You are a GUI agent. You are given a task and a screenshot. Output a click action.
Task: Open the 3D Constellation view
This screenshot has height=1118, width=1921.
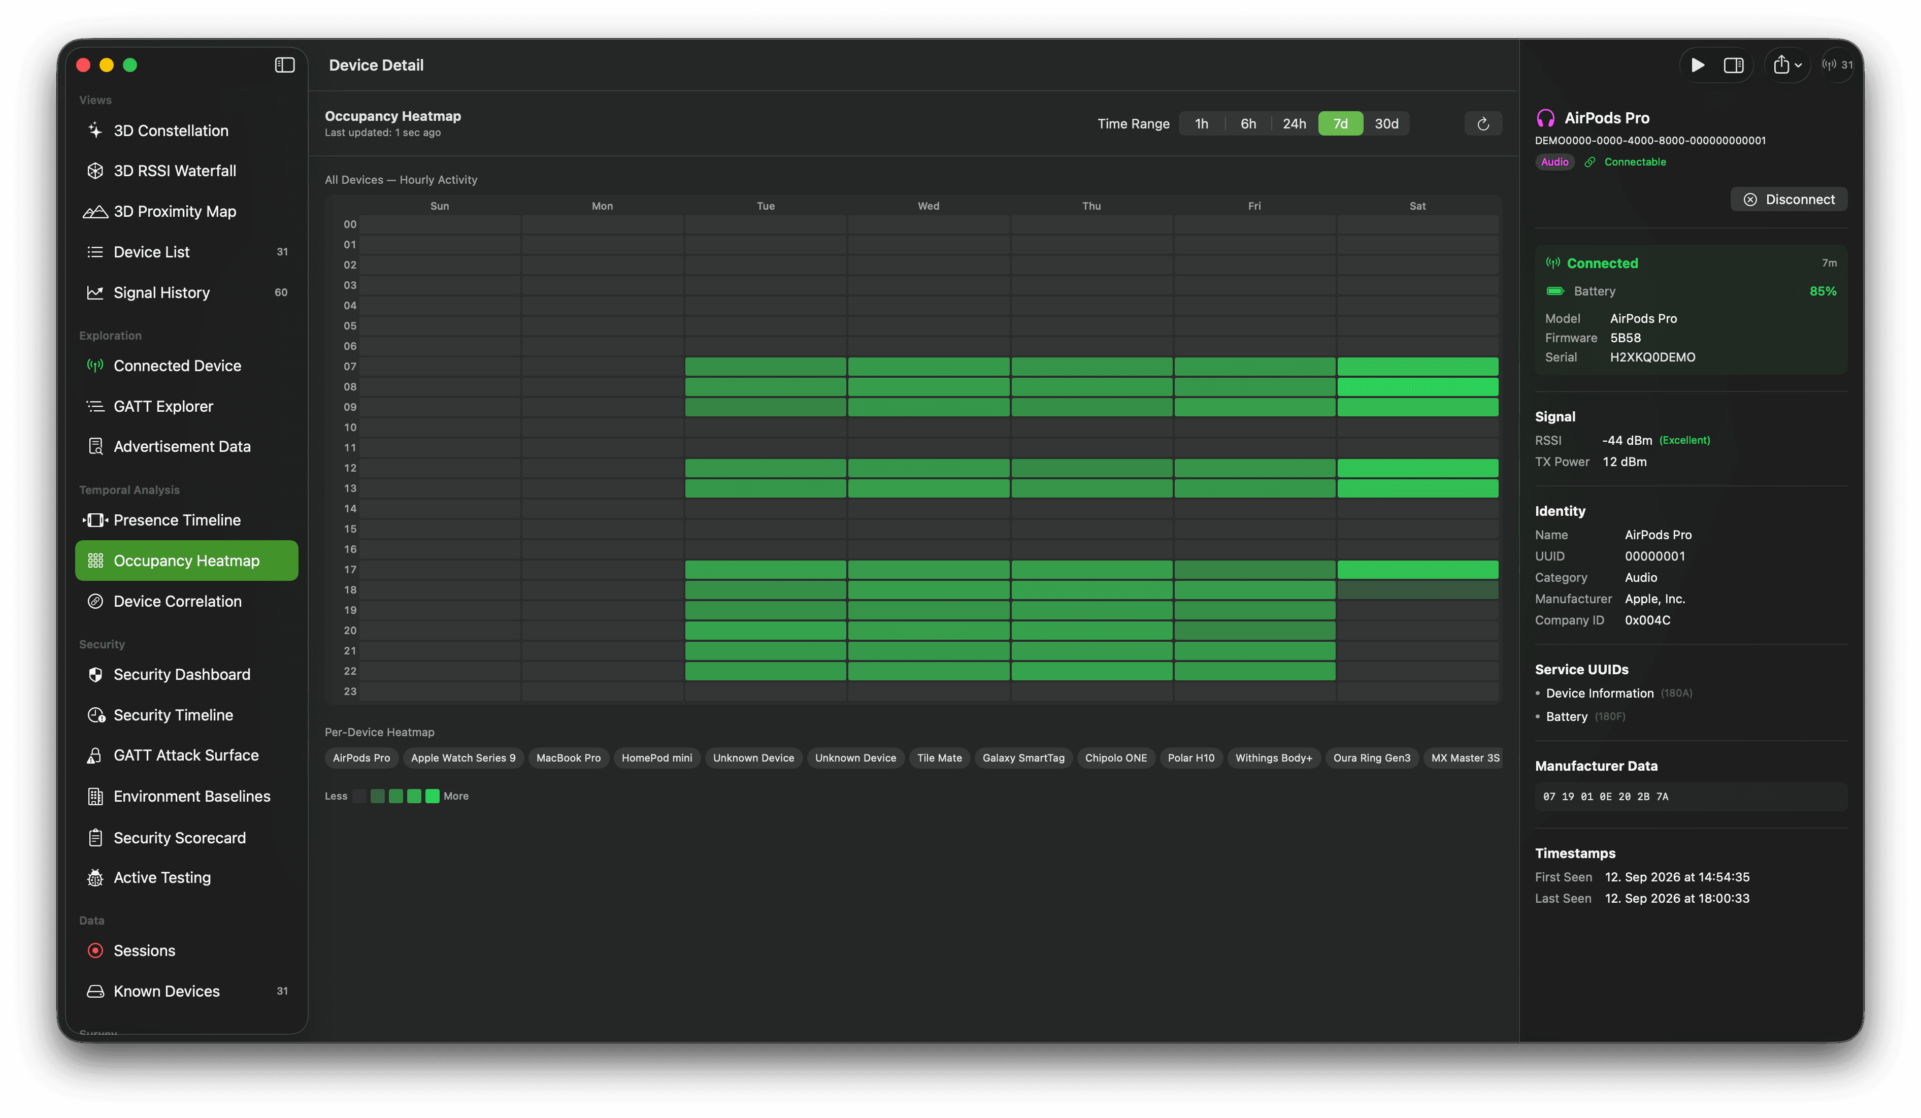pyautogui.click(x=186, y=130)
